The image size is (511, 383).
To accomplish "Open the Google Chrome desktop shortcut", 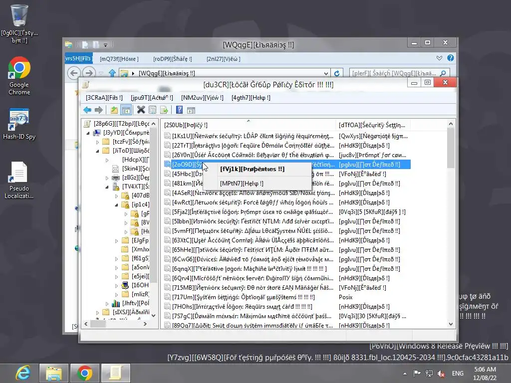I will click(x=19, y=76).
